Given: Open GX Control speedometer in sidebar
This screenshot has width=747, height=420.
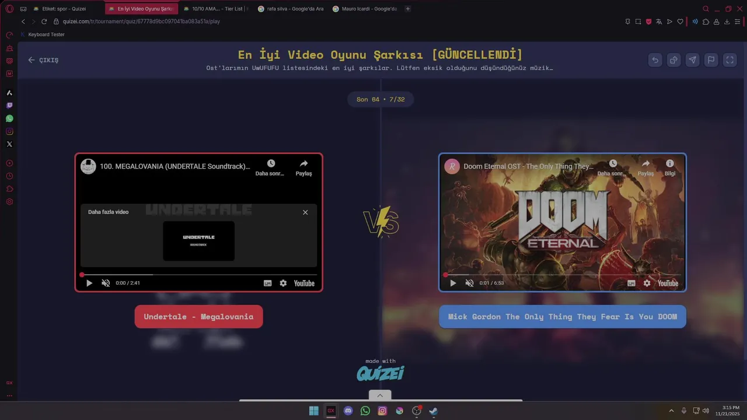Looking at the screenshot, I should point(9,36).
